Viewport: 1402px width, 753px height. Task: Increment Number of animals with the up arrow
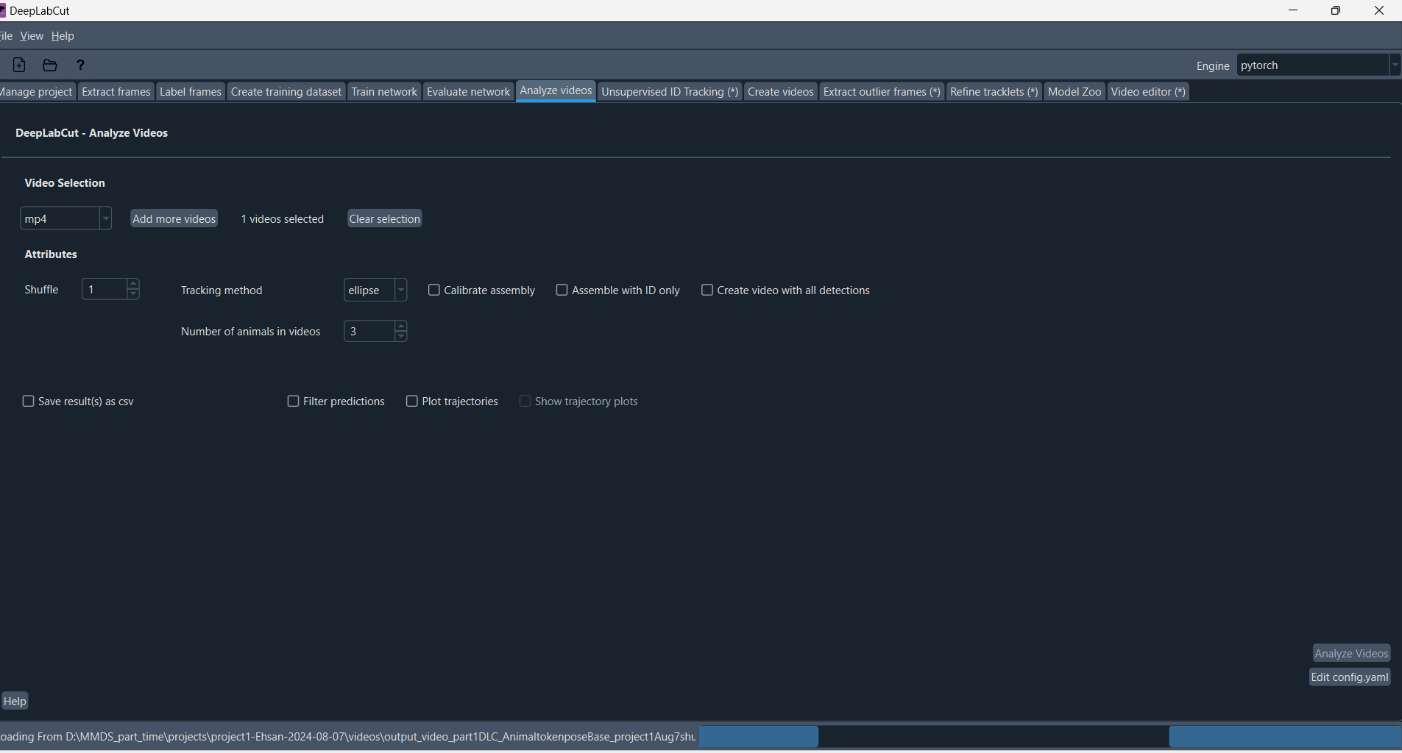click(401, 326)
